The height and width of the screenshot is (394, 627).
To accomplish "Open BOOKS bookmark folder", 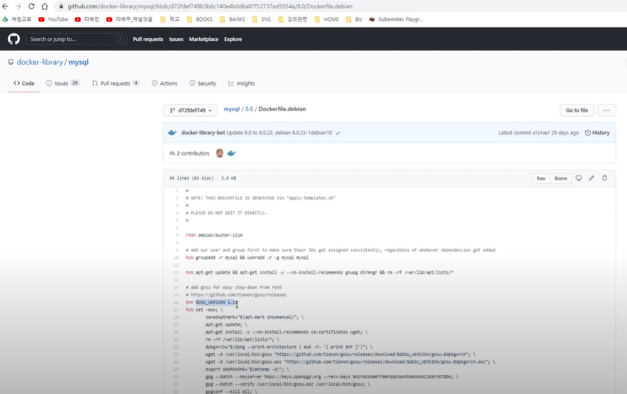I will click(200, 19).
